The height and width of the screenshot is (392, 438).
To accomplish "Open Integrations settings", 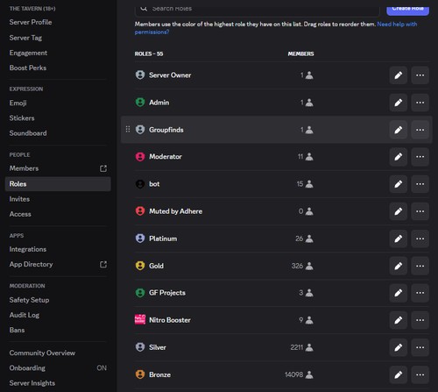I will coord(28,249).
